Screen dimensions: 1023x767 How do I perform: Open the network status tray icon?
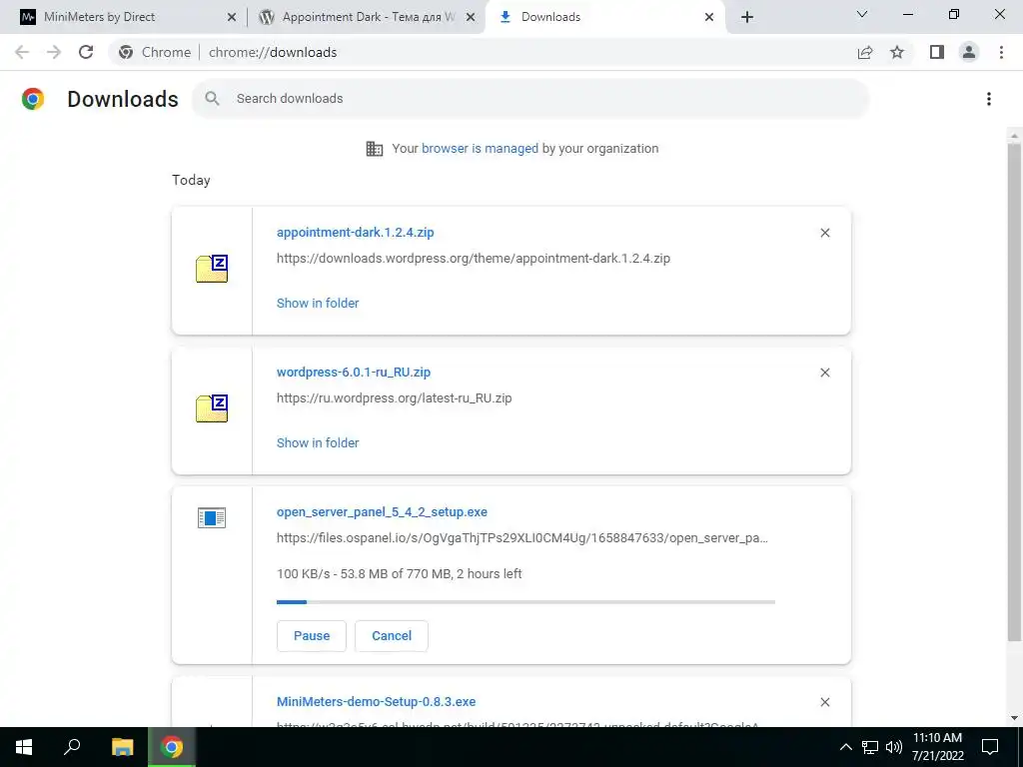click(870, 747)
